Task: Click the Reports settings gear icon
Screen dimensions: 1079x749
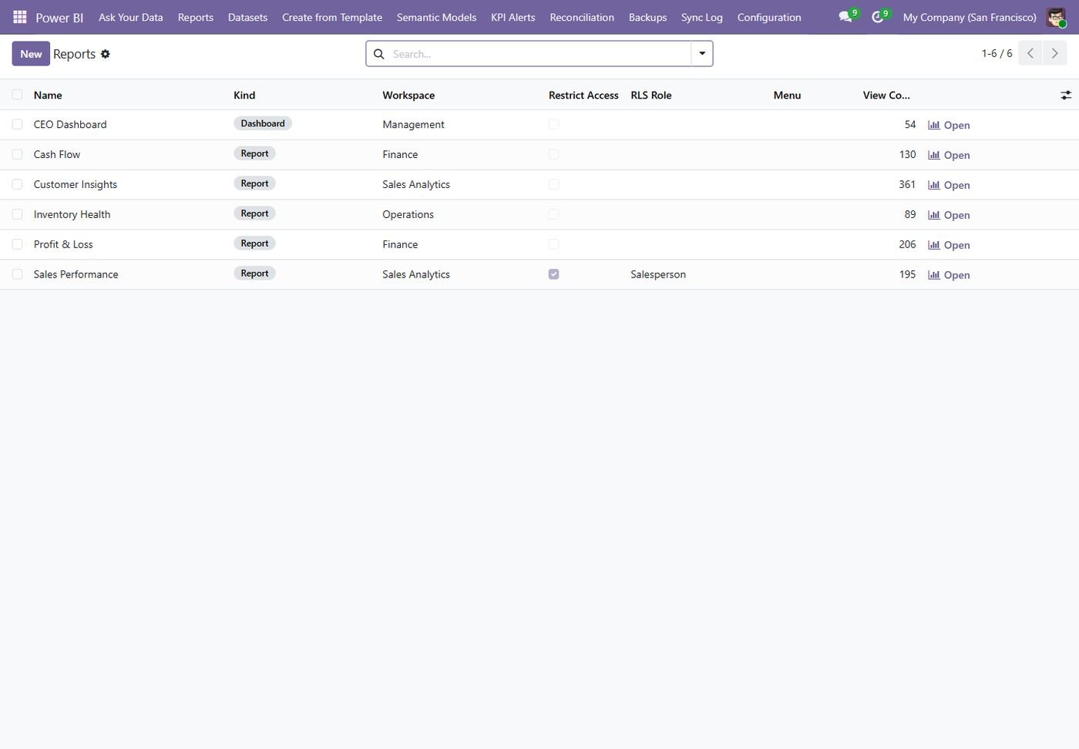Action: (106, 54)
